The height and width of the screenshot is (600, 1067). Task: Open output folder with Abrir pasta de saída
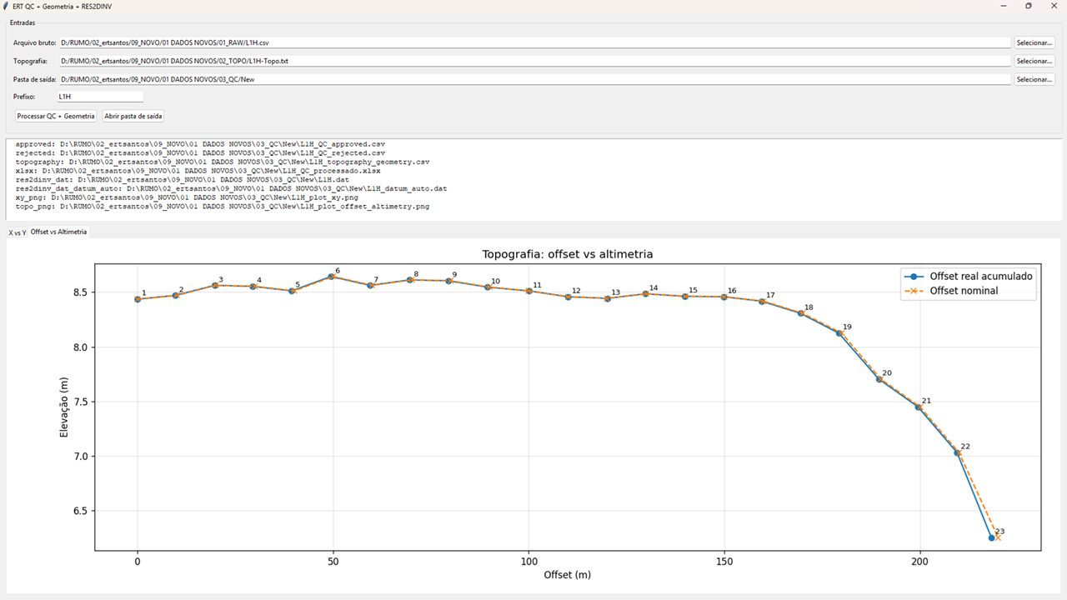point(133,116)
